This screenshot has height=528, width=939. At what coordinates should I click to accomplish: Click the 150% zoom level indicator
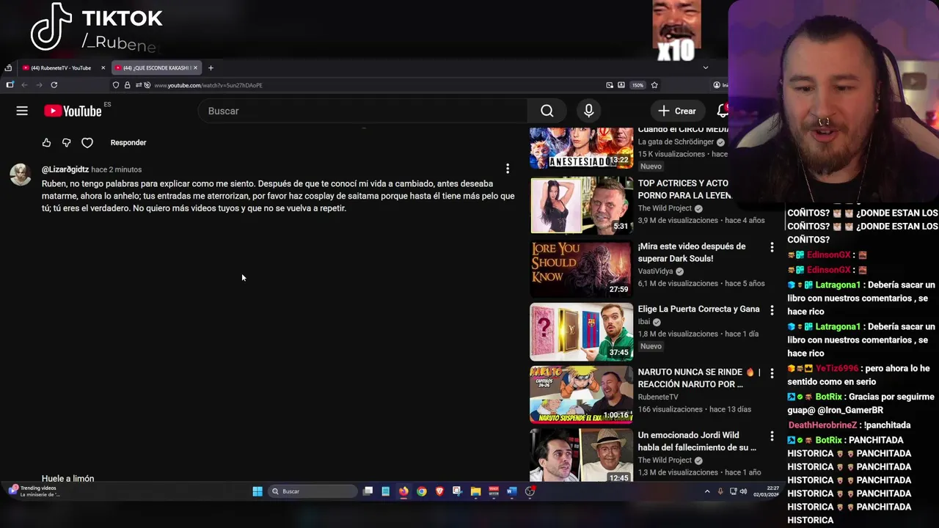tap(638, 85)
